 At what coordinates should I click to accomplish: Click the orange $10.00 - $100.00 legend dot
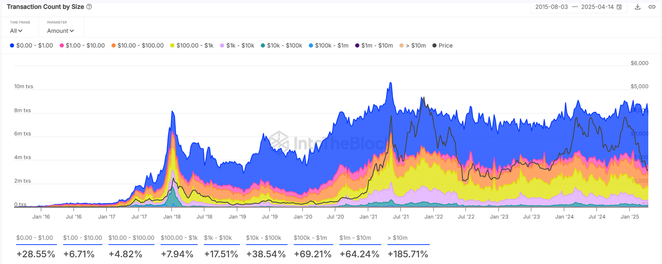(113, 45)
